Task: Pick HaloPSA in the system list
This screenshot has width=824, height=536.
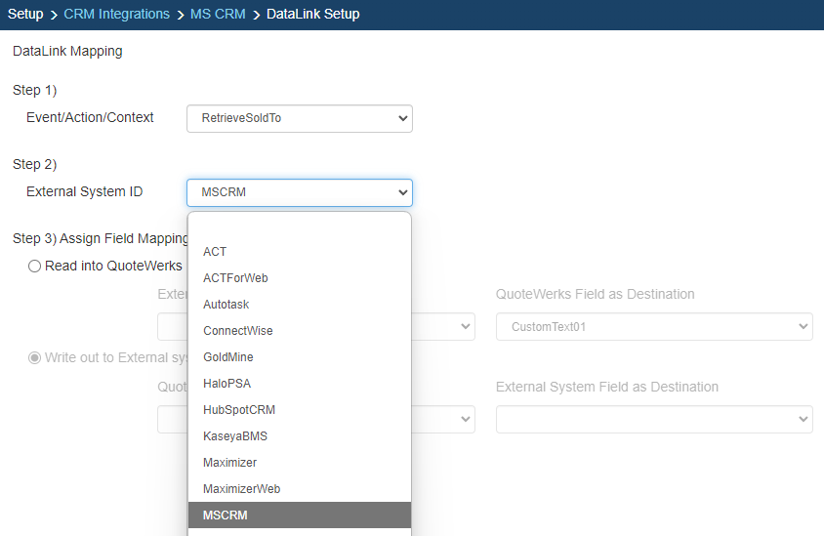Action: click(x=227, y=384)
